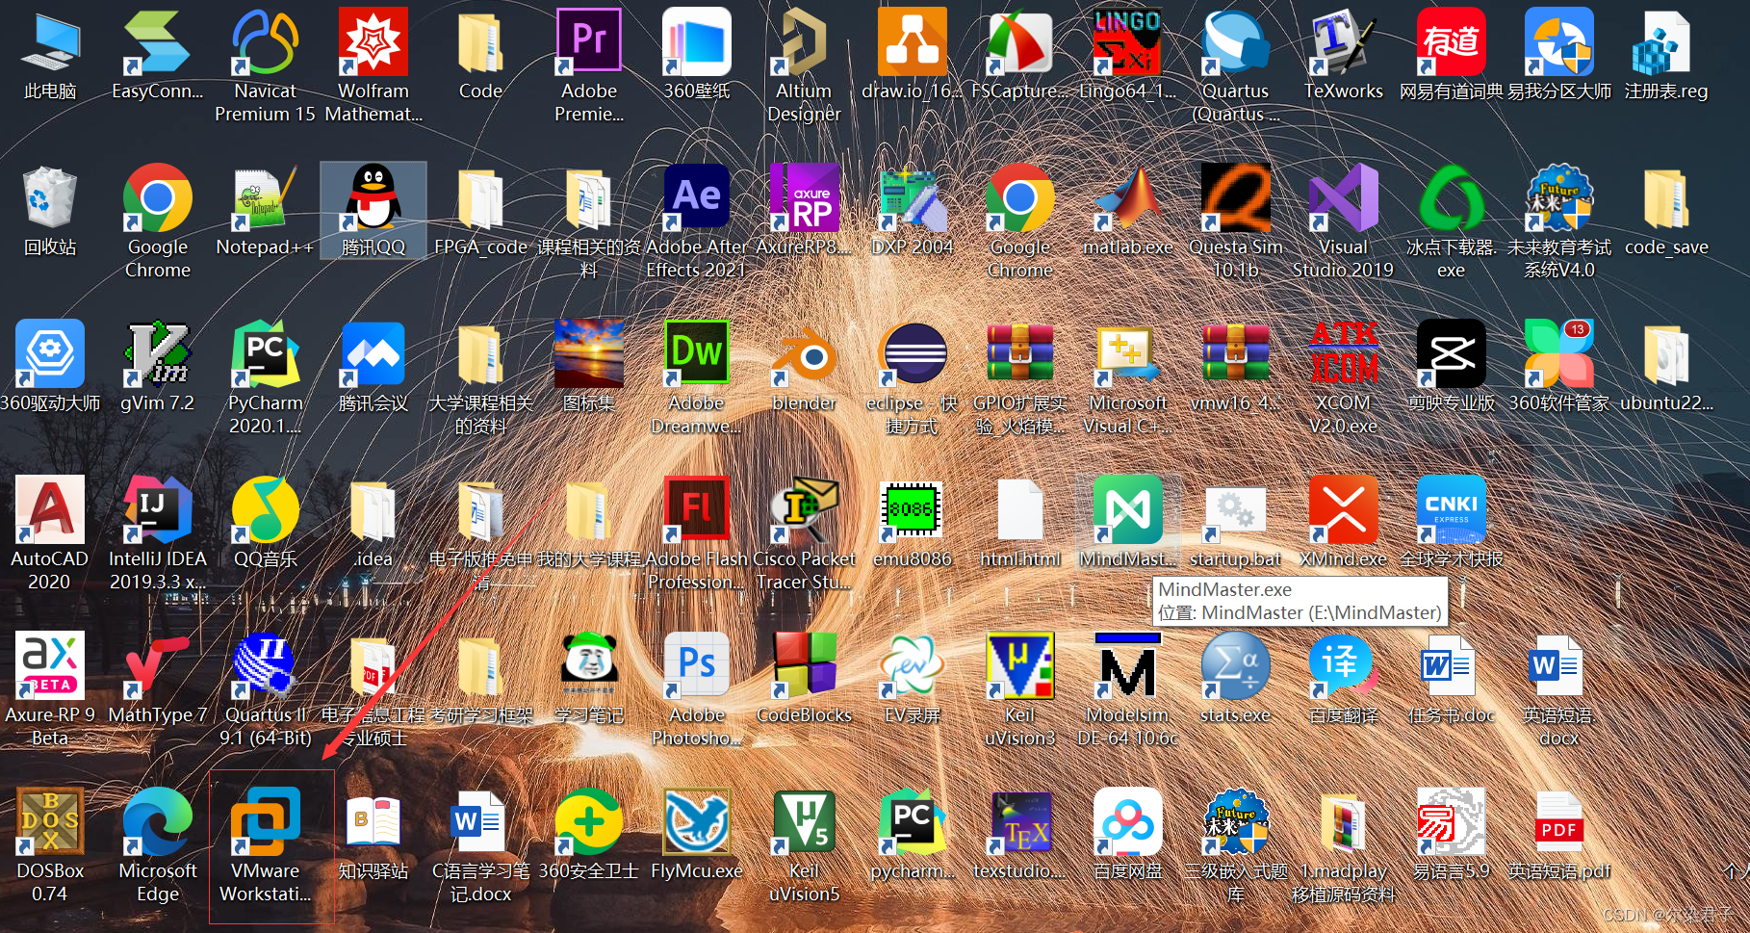This screenshot has width=1750, height=933.
Task: Launch gVim 7.2 shortcut
Action: [158, 353]
